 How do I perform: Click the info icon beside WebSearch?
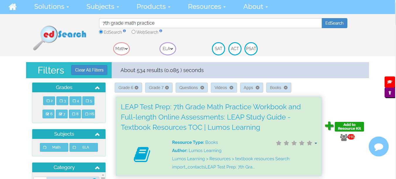(x=161, y=31)
